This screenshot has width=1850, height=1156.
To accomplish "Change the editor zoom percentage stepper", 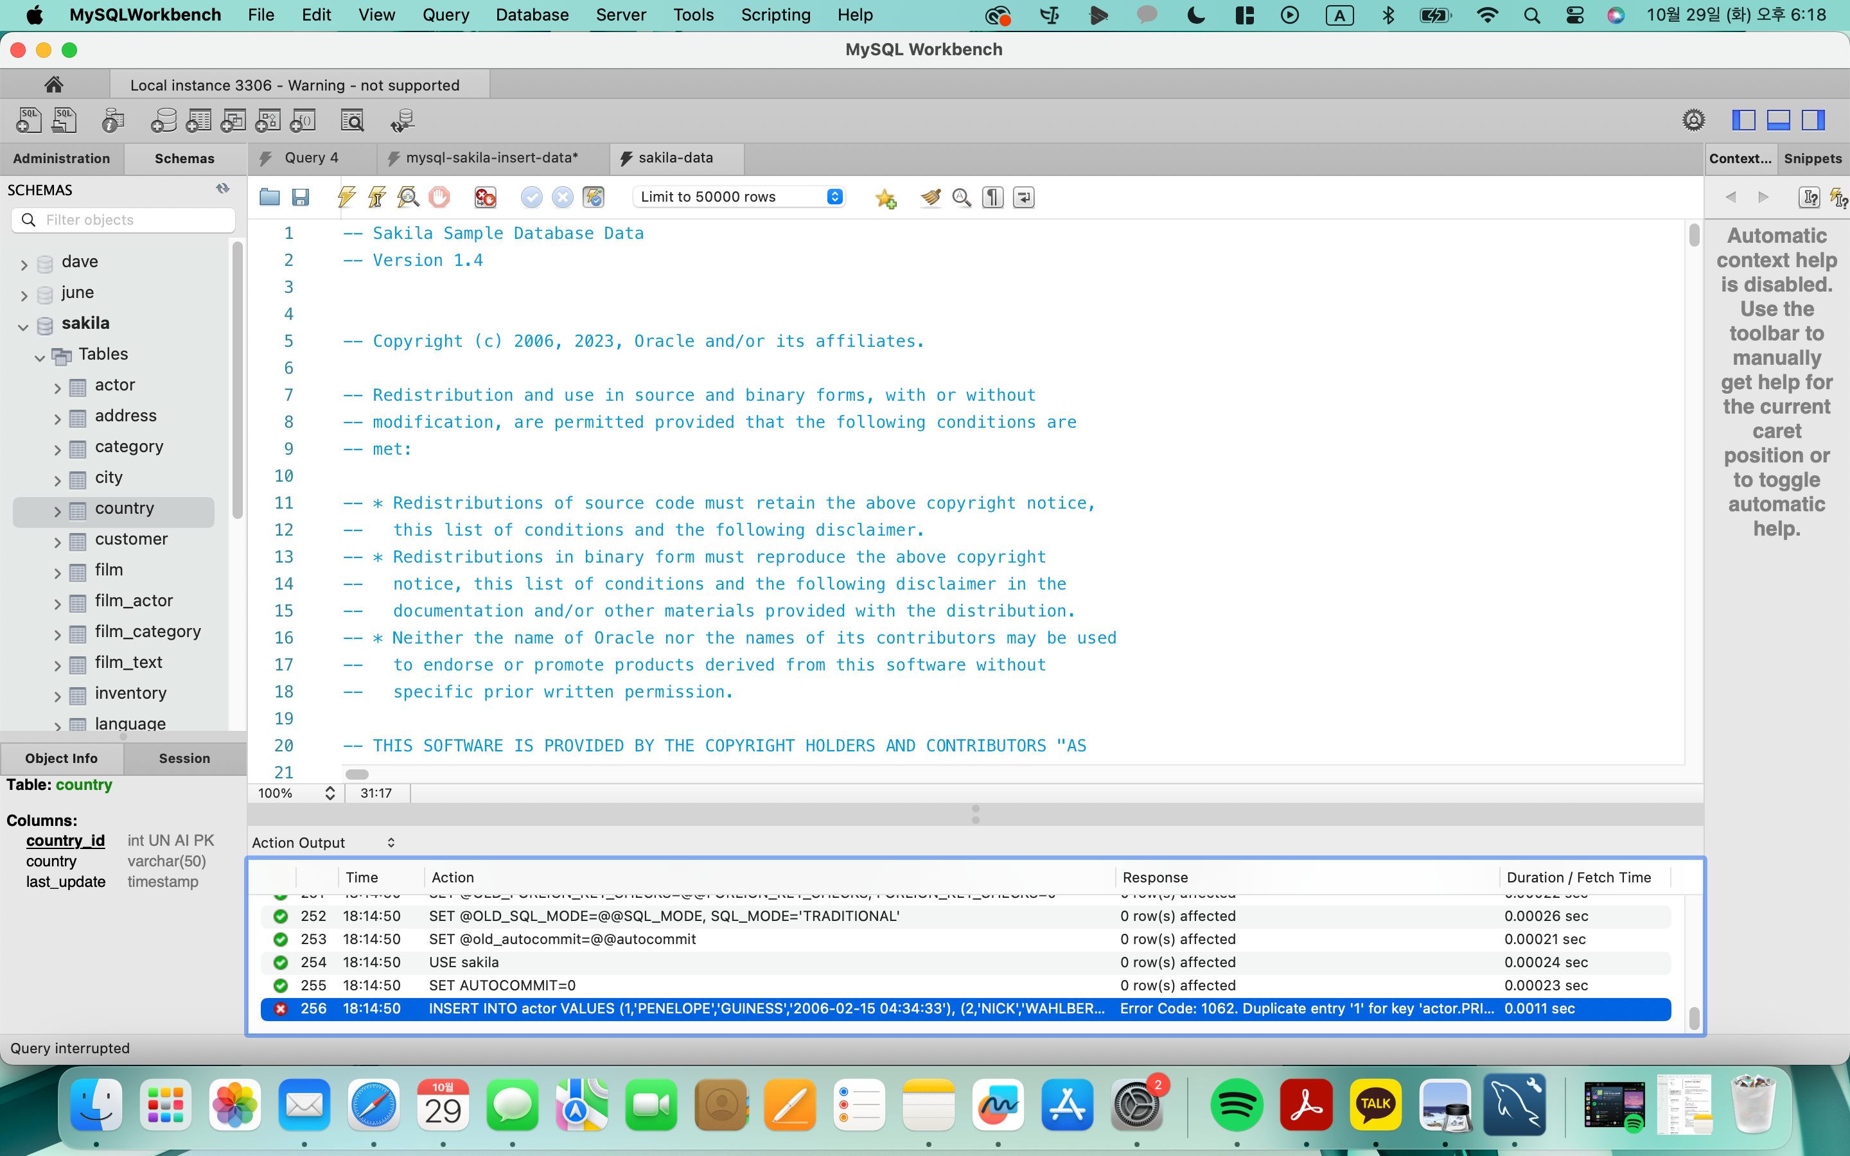I will 330,793.
